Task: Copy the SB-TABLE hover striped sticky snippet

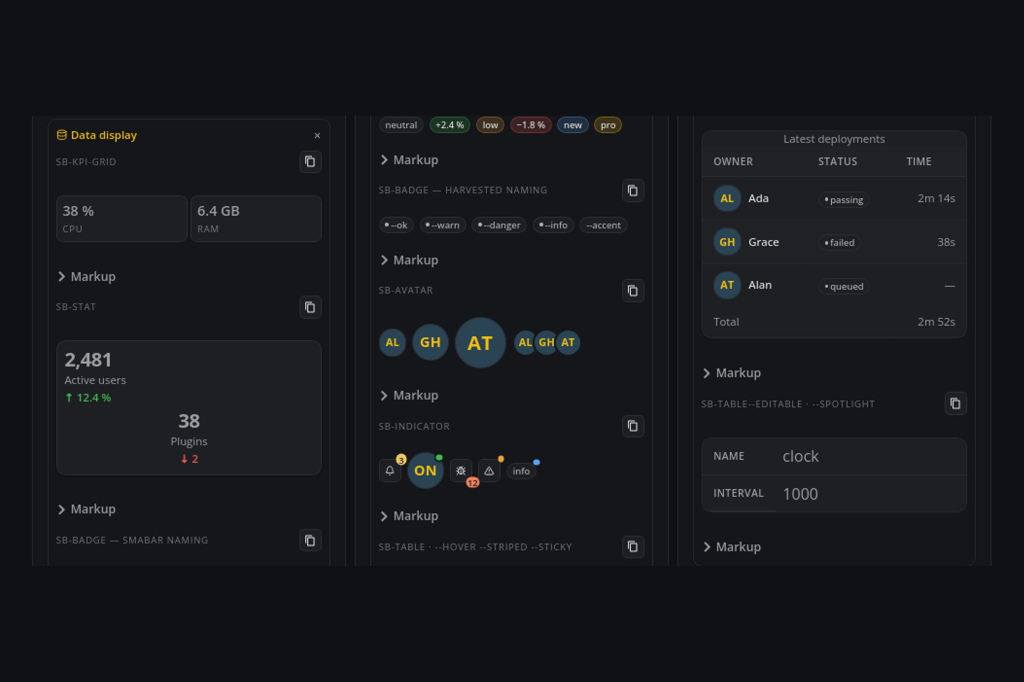Action: coord(633,547)
